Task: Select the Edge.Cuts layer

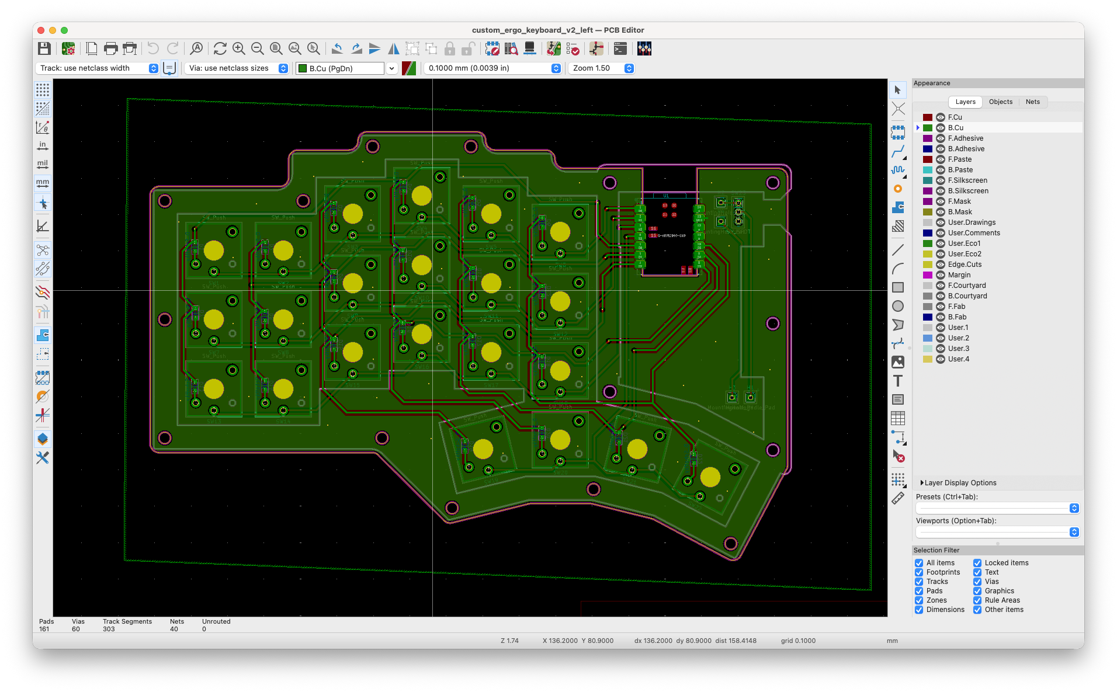Action: pos(964,265)
